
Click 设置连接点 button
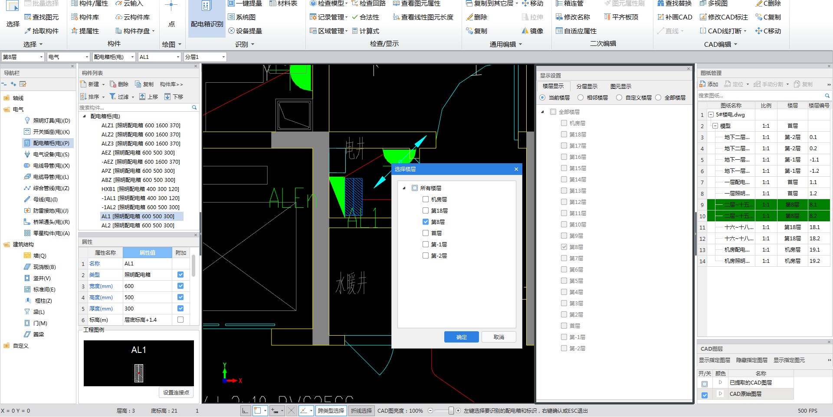click(176, 392)
